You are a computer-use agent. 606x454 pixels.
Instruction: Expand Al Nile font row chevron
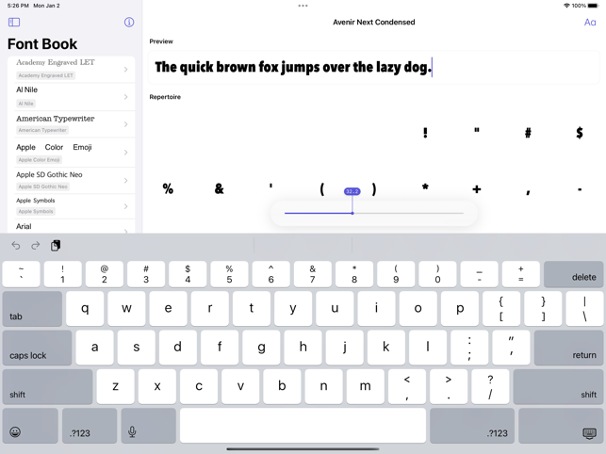click(x=126, y=97)
